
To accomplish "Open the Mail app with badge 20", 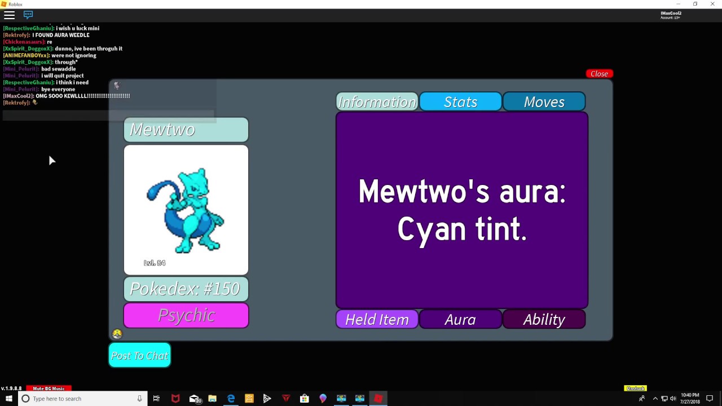I will [195, 399].
